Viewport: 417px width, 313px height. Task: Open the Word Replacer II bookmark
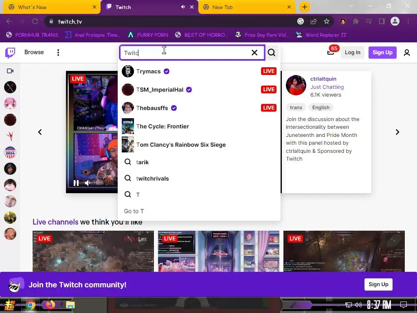[321, 35]
